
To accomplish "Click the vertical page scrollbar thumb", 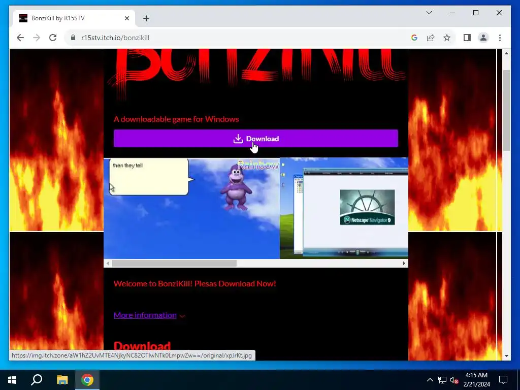I will (x=506, y=110).
